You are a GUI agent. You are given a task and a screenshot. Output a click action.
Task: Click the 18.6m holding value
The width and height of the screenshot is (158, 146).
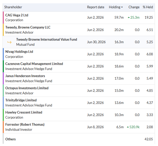[x=119, y=66]
